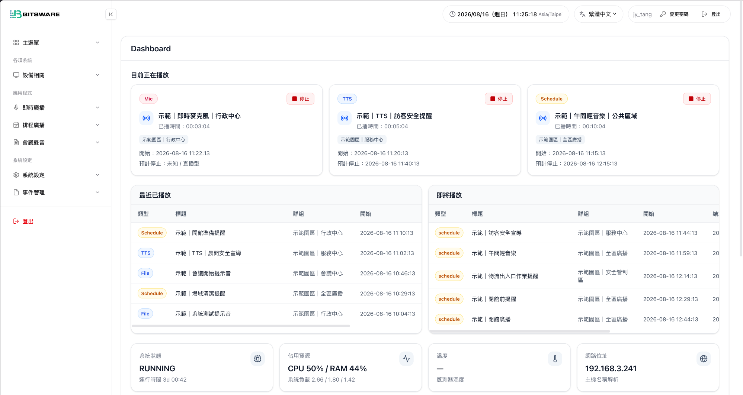Expand the 設備相關 chevron

[x=97, y=75]
